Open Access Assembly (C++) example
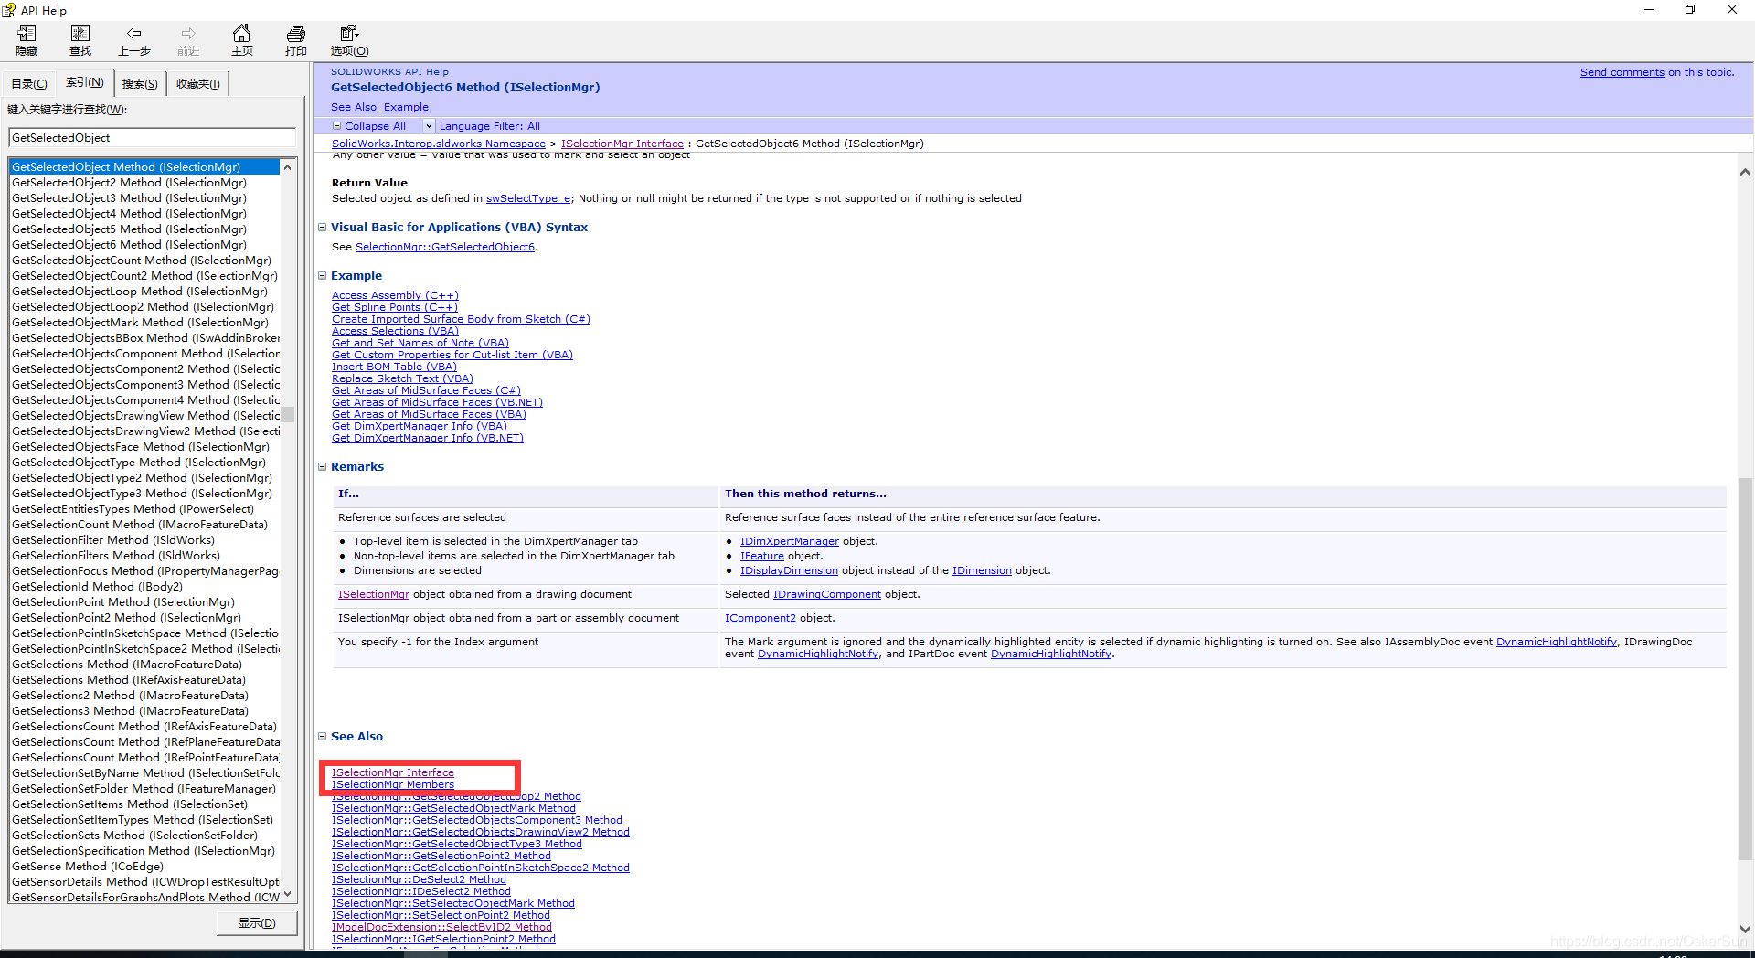The height and width of the screenshot is (958, 1755). tap(395, 295)
